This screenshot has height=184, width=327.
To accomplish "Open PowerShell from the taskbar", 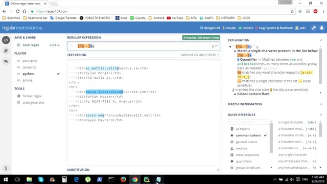I will [100, 179].
